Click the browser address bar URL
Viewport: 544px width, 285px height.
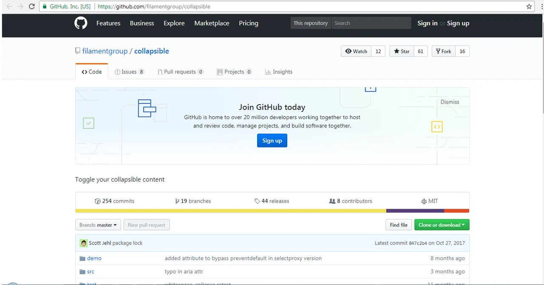point(154,6)
